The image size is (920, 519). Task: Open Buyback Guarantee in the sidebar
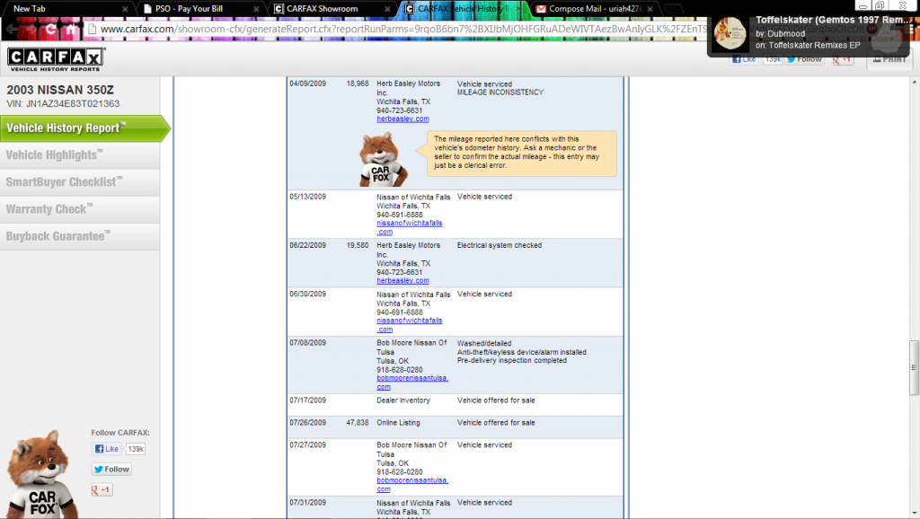pos(80,236)
